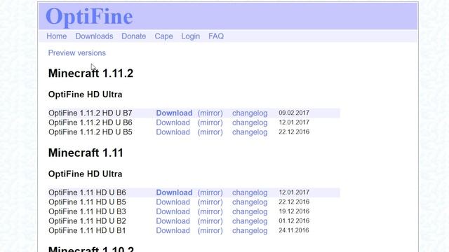Go to the Downloads page

(94, 36)
